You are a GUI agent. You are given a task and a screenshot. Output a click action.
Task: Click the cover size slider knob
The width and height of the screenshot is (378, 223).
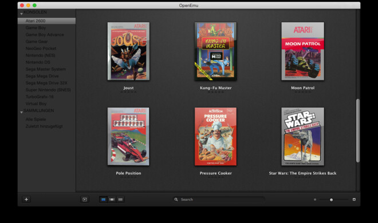[331, 200]
